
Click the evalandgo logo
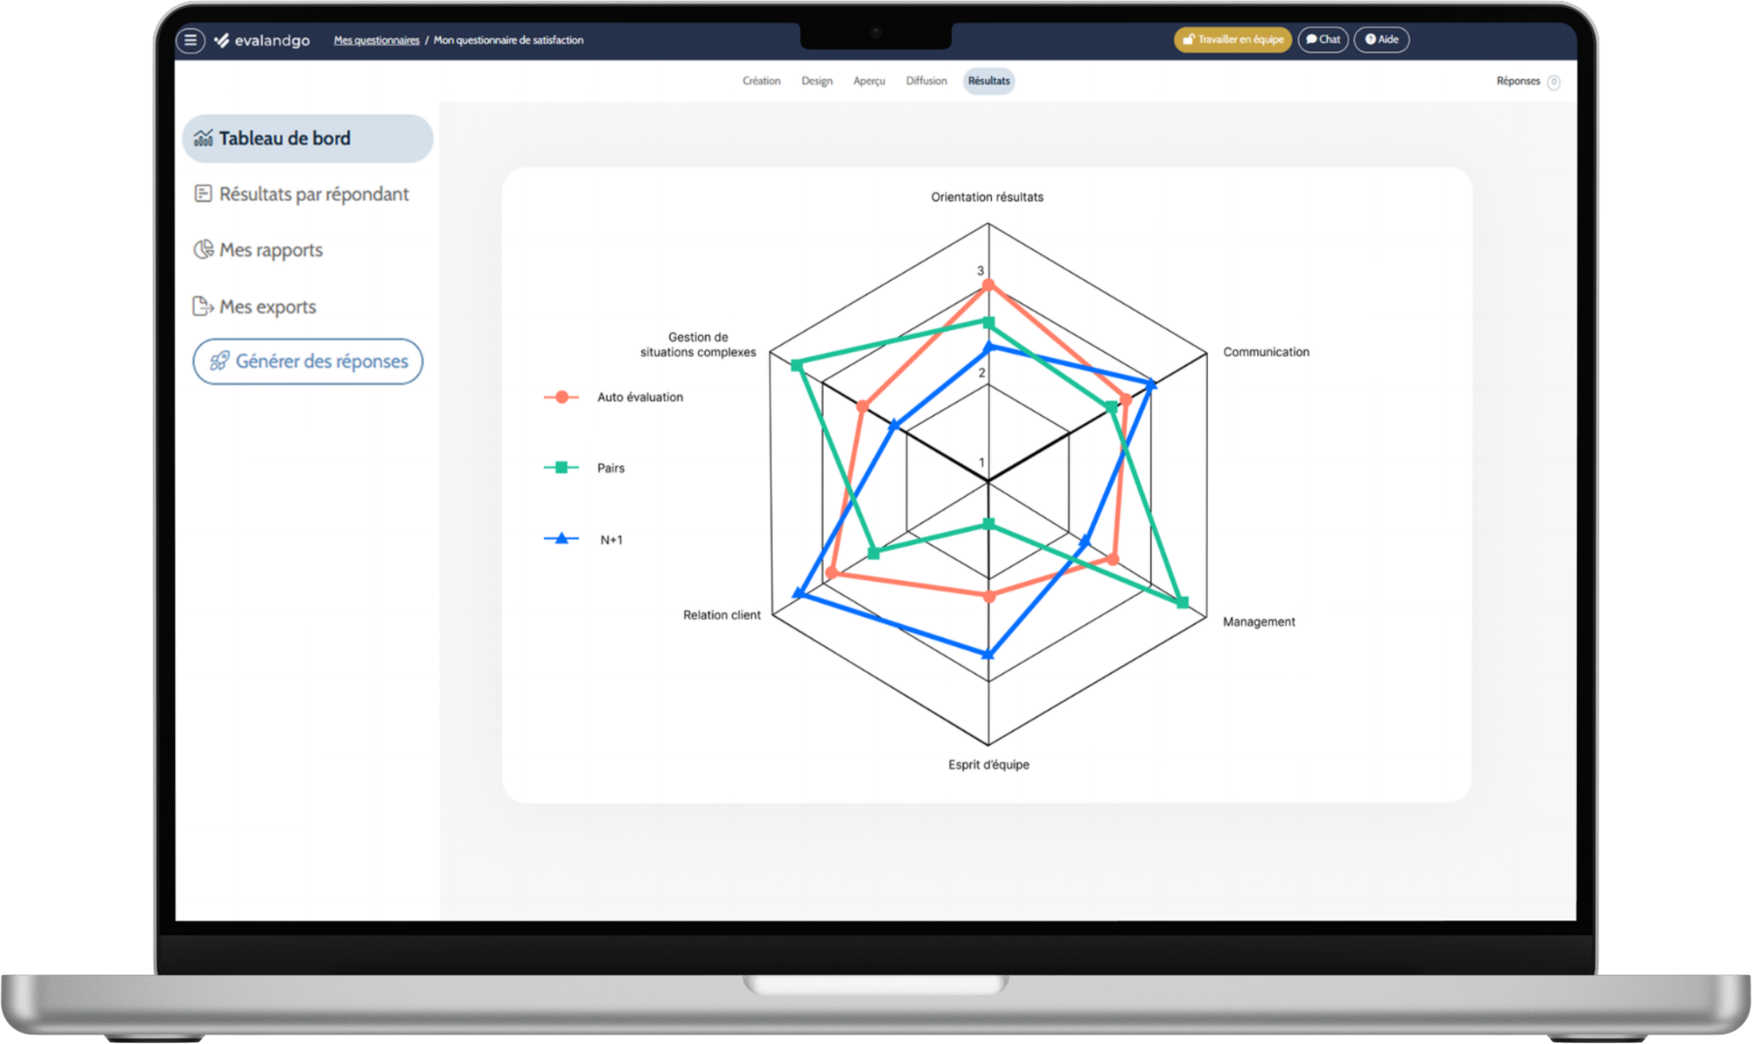point(261,41)
